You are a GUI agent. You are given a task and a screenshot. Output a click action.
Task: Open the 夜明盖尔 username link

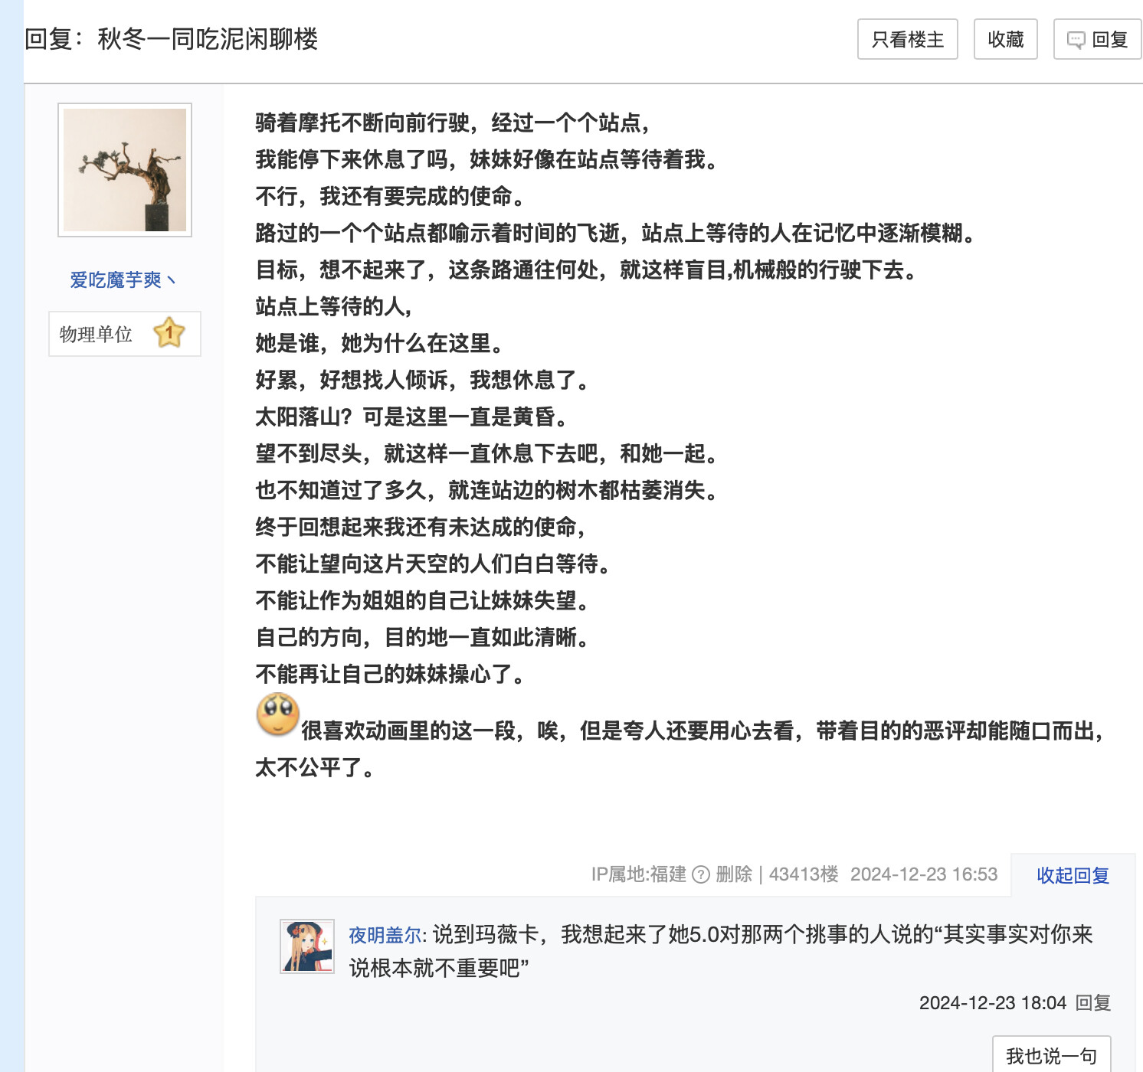385,935
